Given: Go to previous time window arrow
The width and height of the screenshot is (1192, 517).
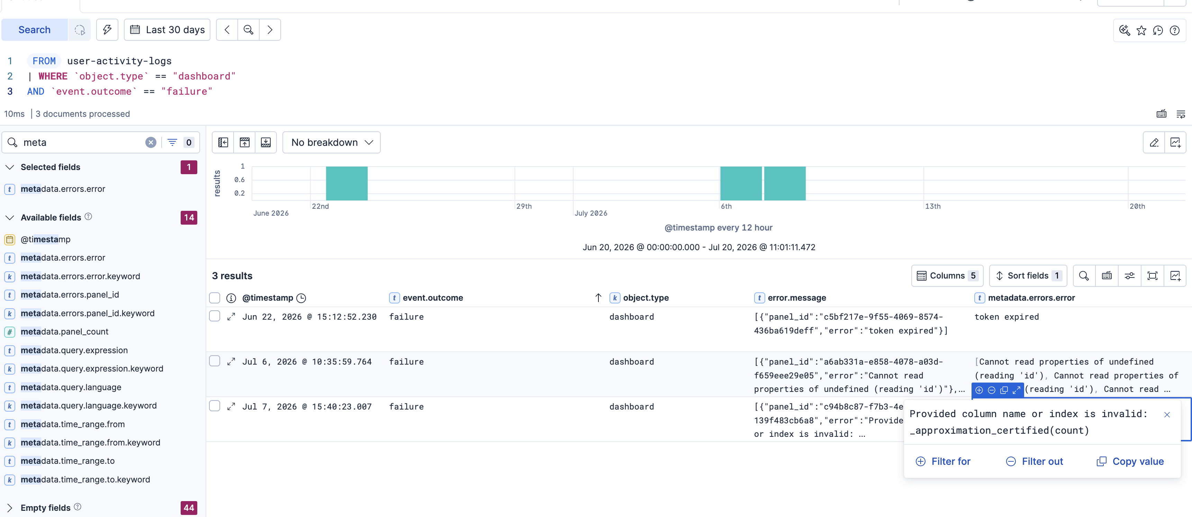Looking at the screenshot, I should pyautogui.click(x=227, y=30).
